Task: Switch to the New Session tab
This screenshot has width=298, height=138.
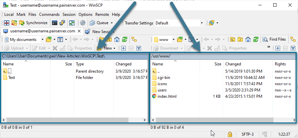Action: click(100, 31)
